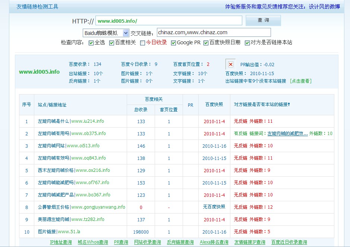The height and width of the screenshot is (247, 350).
Task: Open the Baidu蜘蛛模拟 dropdown
Action: click(106, 33)
